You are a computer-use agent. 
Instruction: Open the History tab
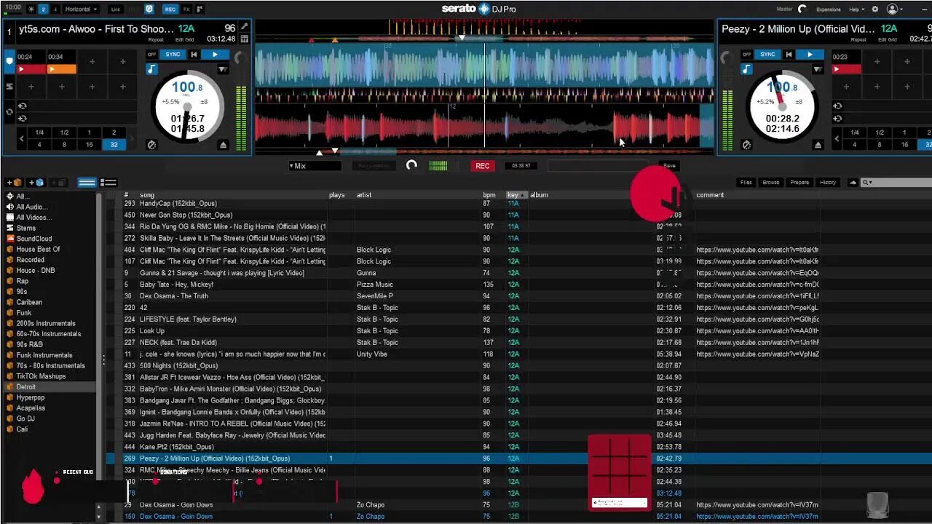click(828, 183)
